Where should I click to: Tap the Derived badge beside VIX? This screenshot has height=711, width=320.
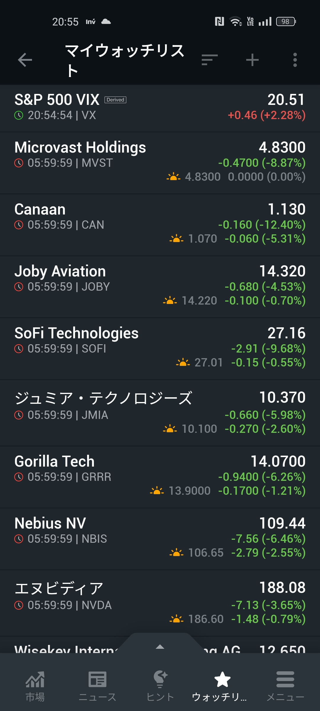click(x=115, y=100)
